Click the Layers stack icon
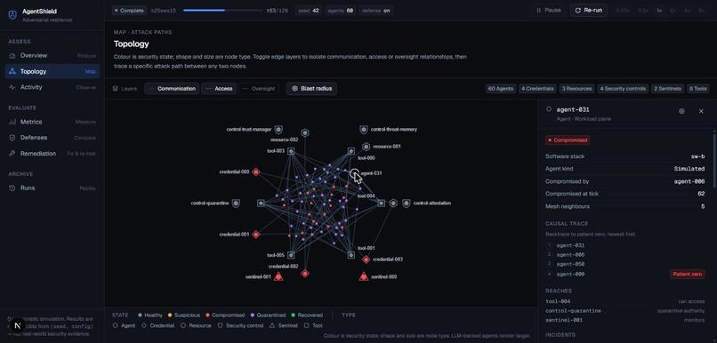This screenshot has height=343, width=717. [116, 89]
